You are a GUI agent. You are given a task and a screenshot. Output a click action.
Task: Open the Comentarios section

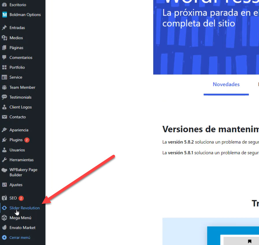point(21,58)
